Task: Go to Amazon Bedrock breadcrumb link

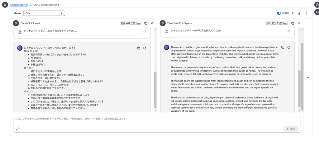Action: click(x=19, y=5)
